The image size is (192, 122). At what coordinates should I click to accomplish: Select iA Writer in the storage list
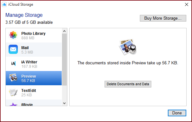34,64
